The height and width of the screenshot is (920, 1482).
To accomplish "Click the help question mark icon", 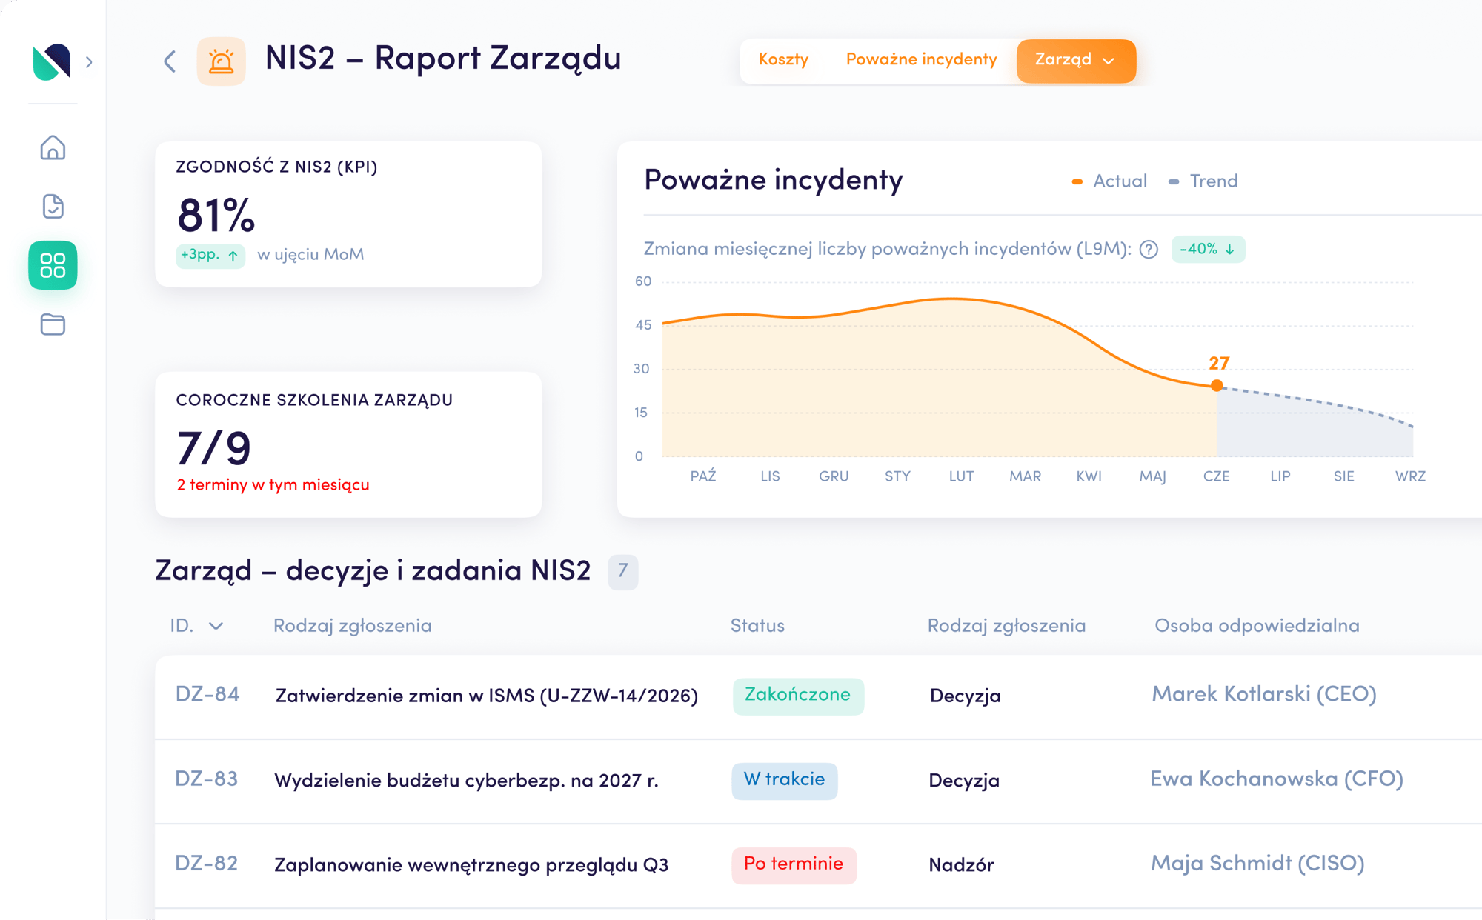I will pyautogui.click(x=1149, y=250).
